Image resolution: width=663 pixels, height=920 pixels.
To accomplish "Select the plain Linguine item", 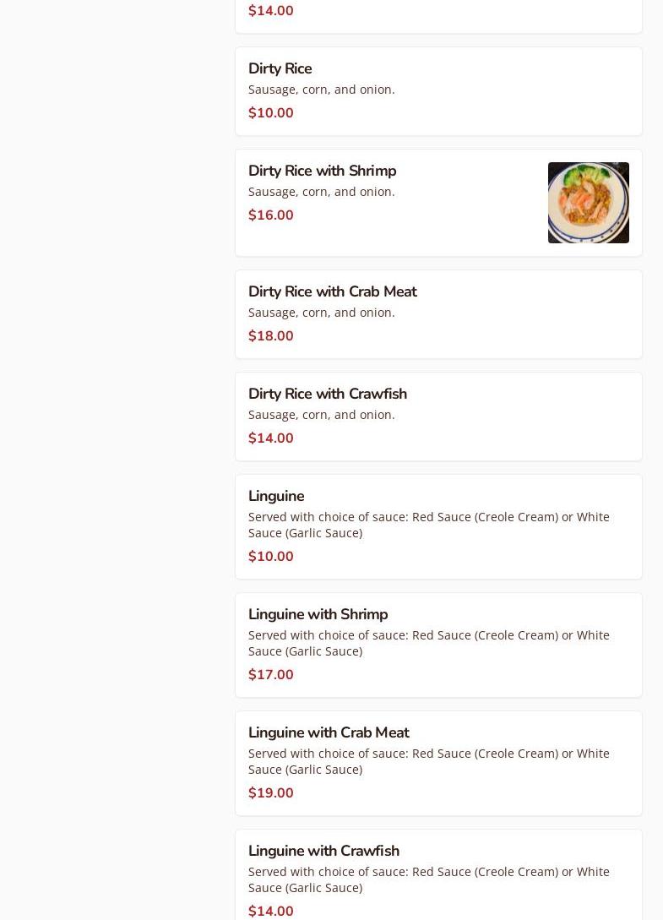I will (276, 496).
